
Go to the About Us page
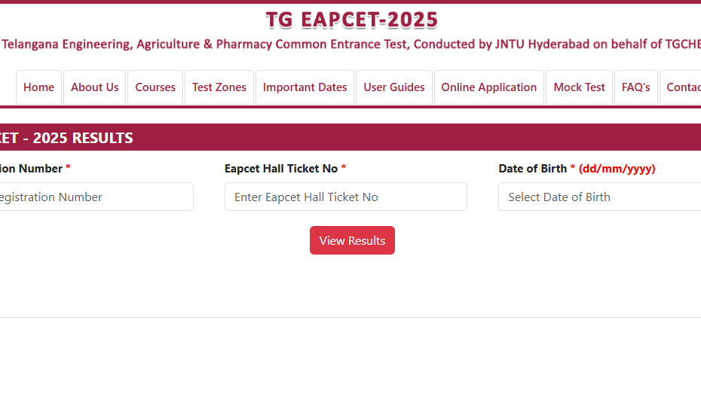pos(95,87)
